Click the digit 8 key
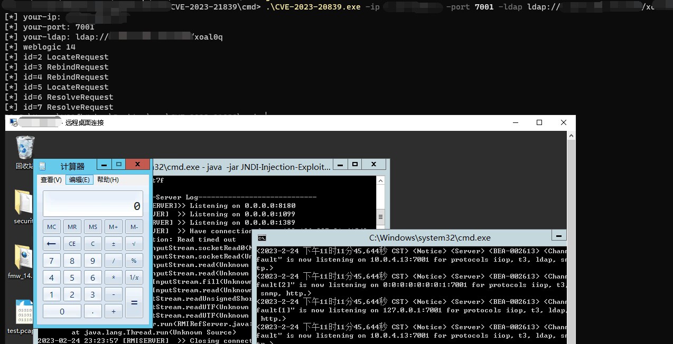 click(x=72, y=261)
